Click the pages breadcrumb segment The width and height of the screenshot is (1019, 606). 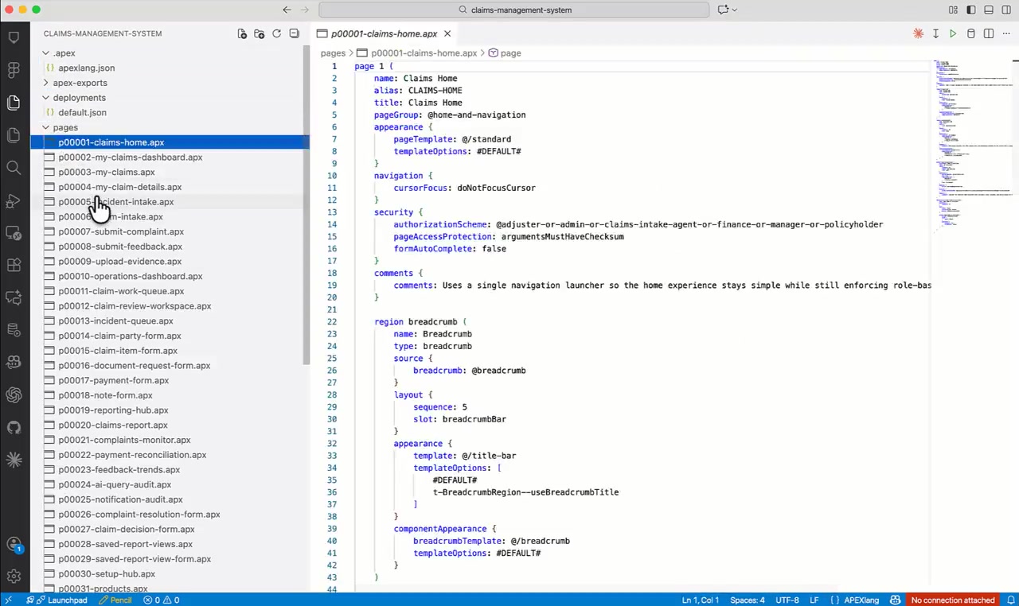333,52
